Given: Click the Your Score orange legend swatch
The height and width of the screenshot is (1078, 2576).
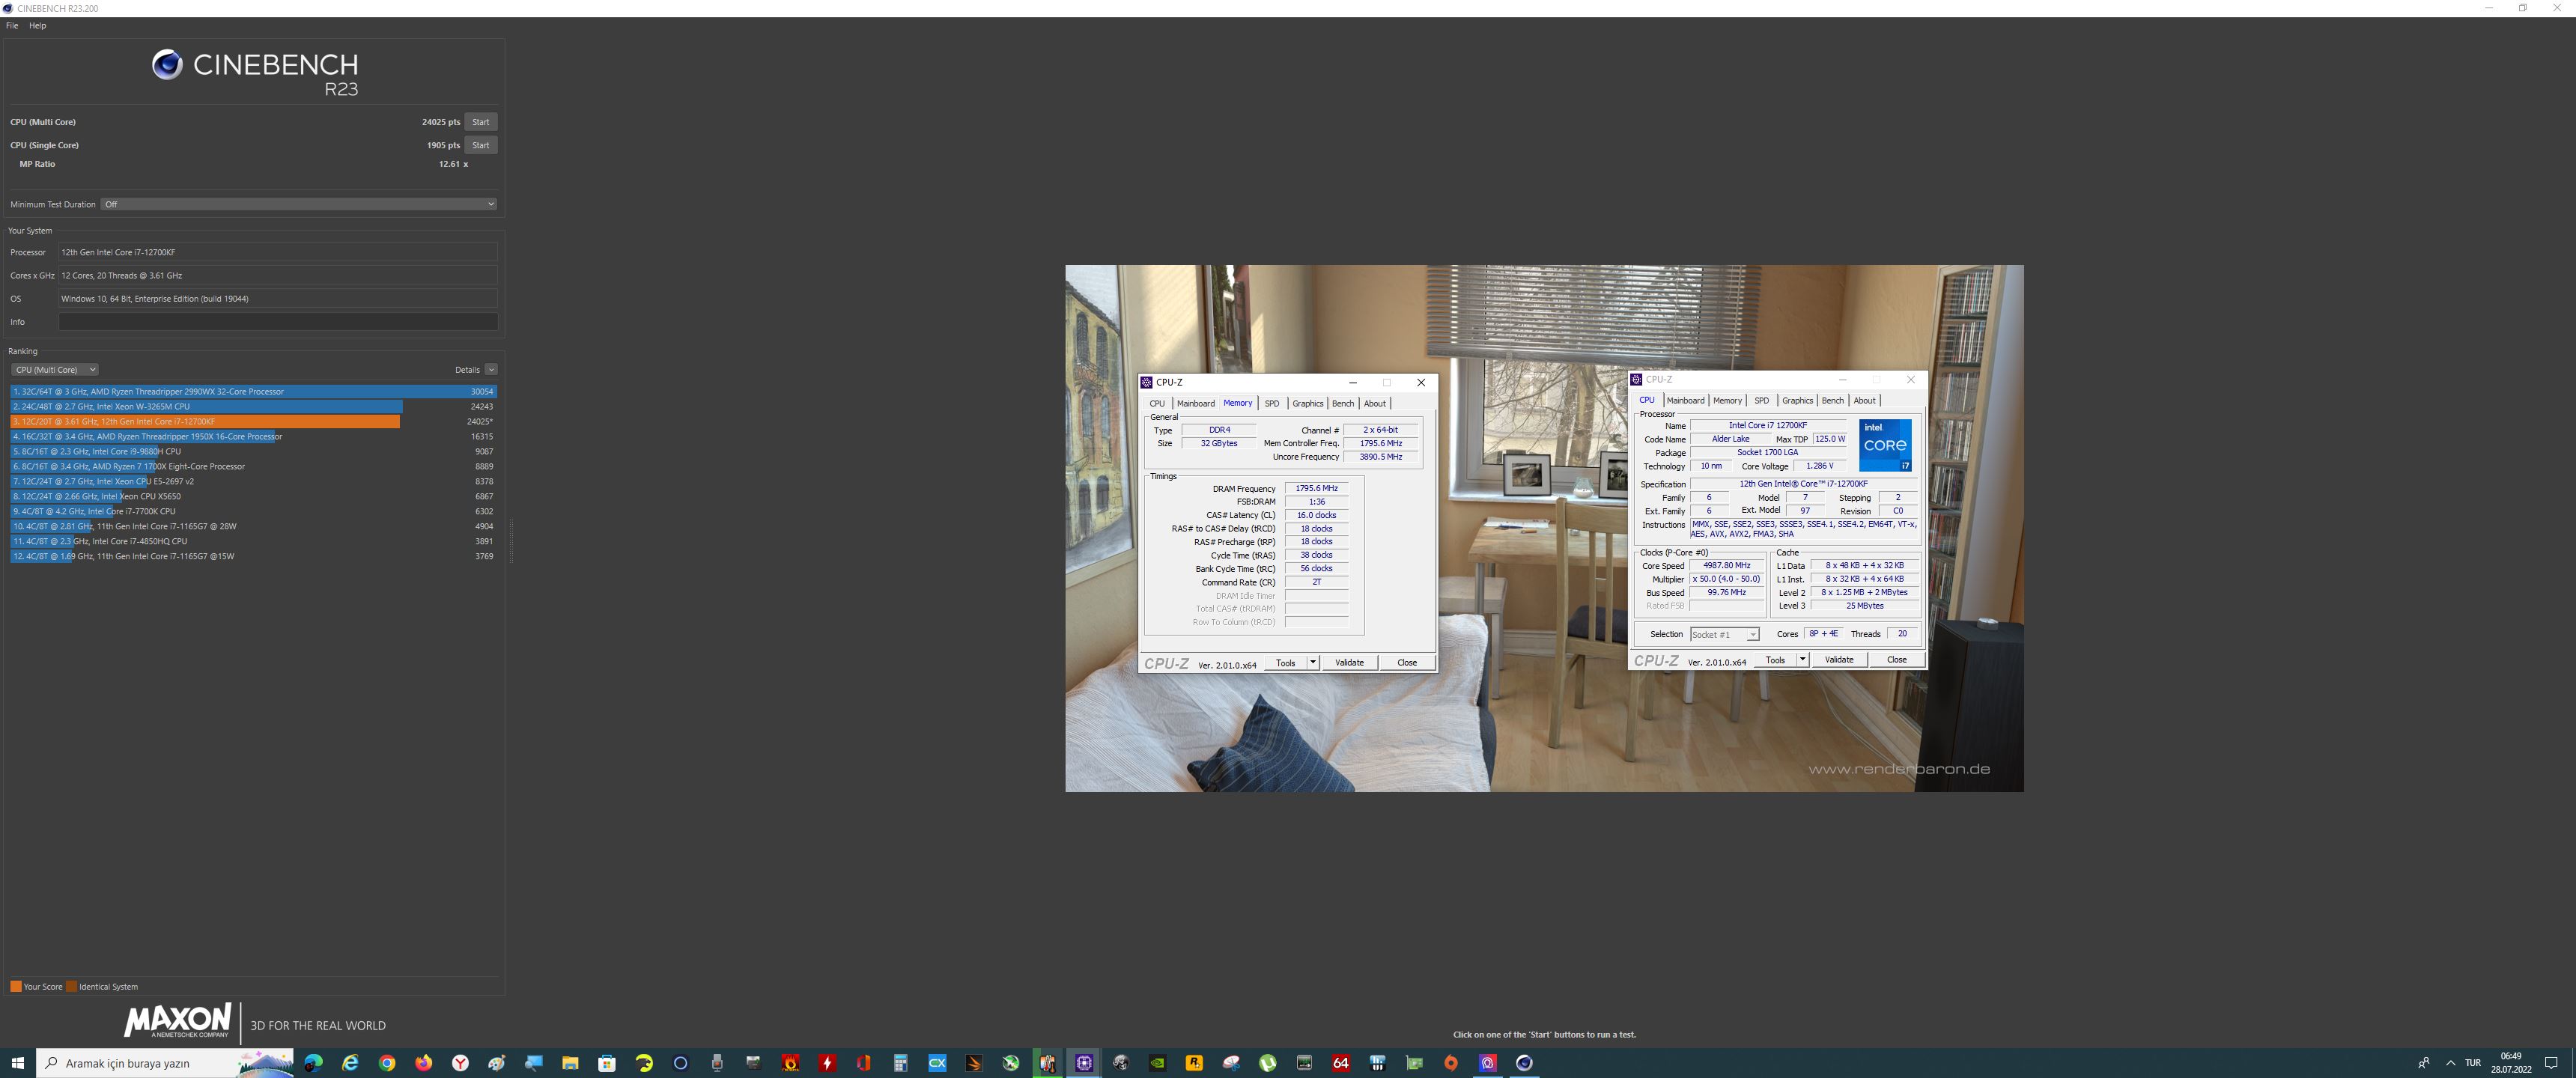Looking at the screenshot, I should pyautogui.click(x=15, y=987).
